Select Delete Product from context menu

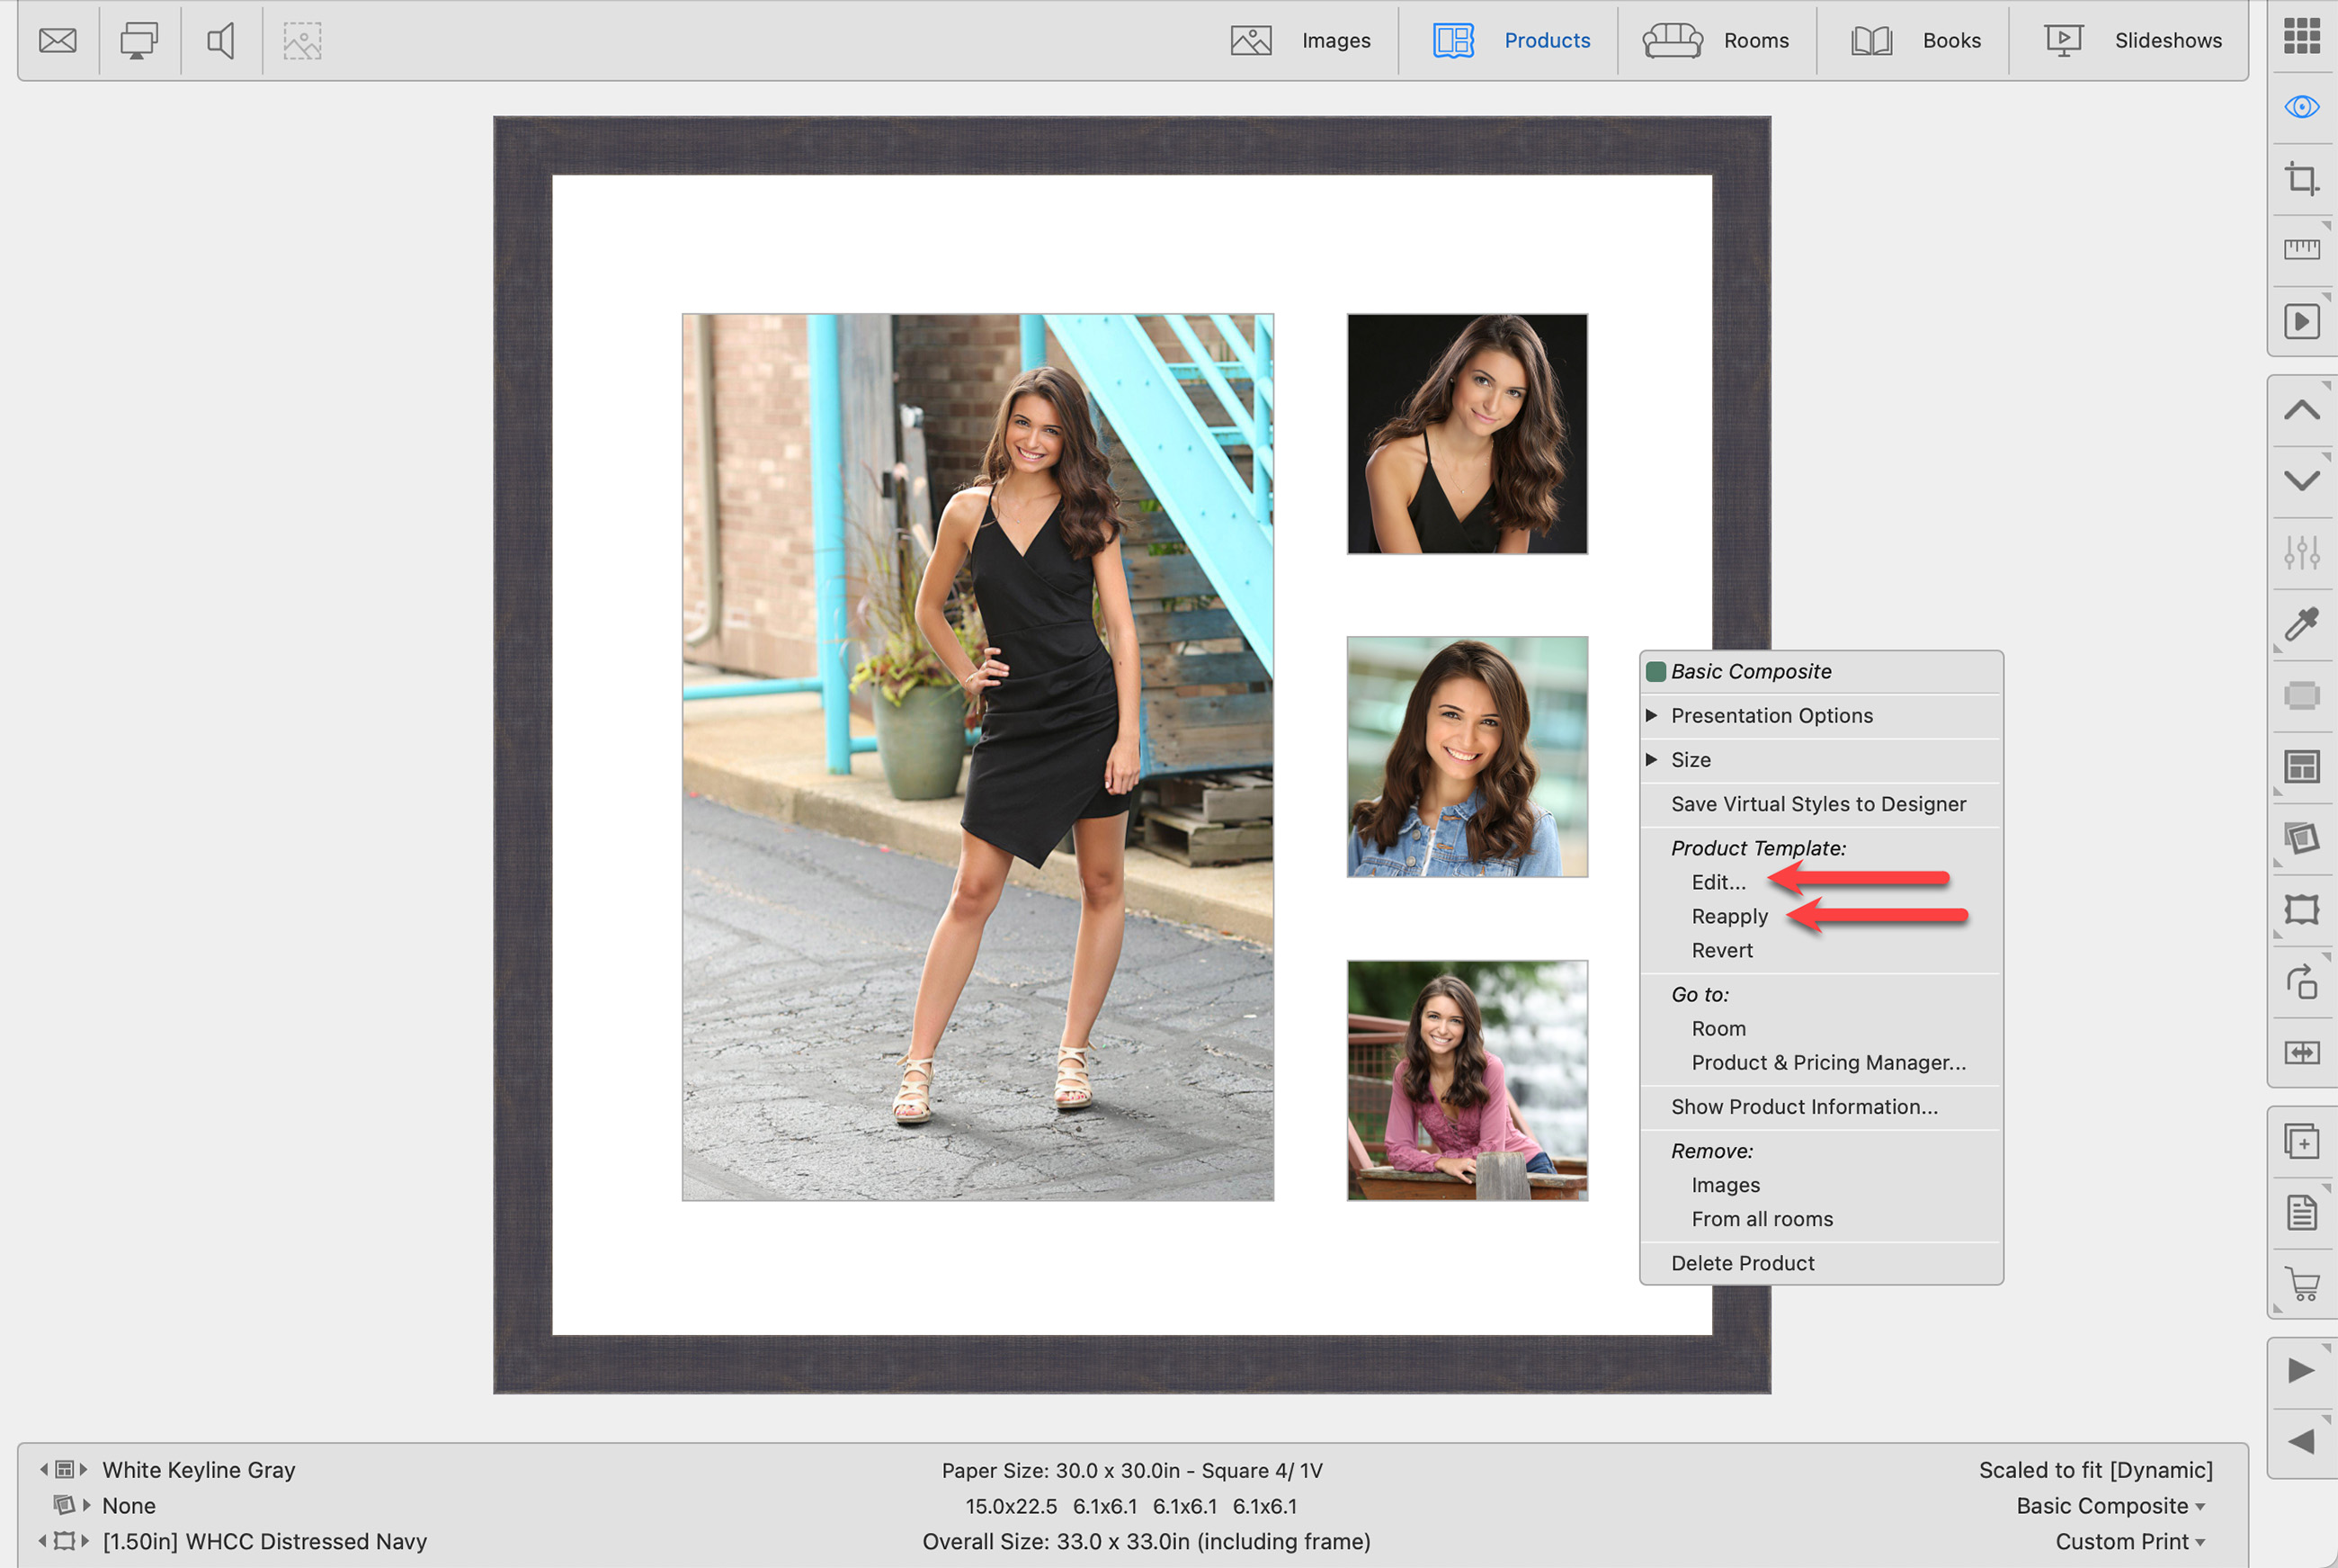click(1742, 1264)
